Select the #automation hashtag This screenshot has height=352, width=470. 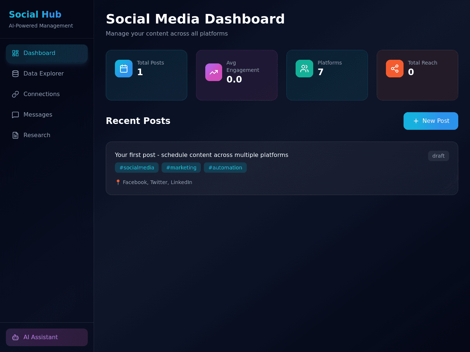tap(225, 168)
